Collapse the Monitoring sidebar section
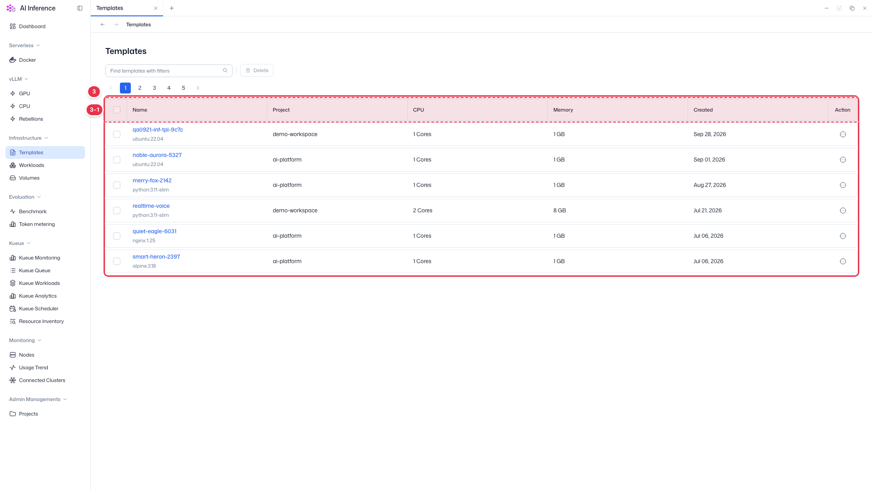The width and height of the screenshot is (872, 490). [25, 340]
